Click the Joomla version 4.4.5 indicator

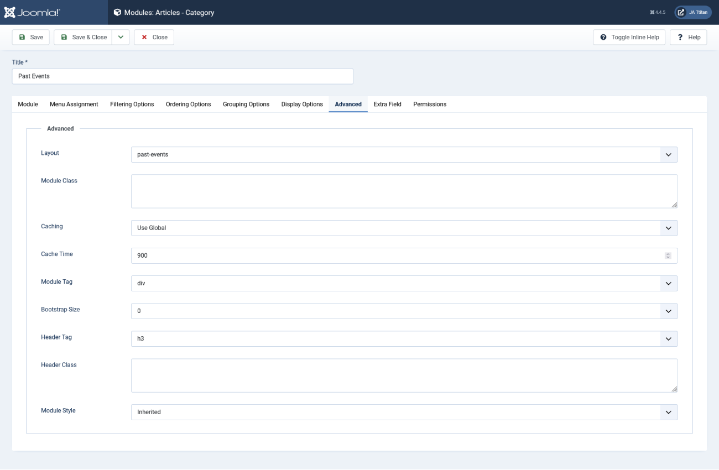[x=658, y=12]
